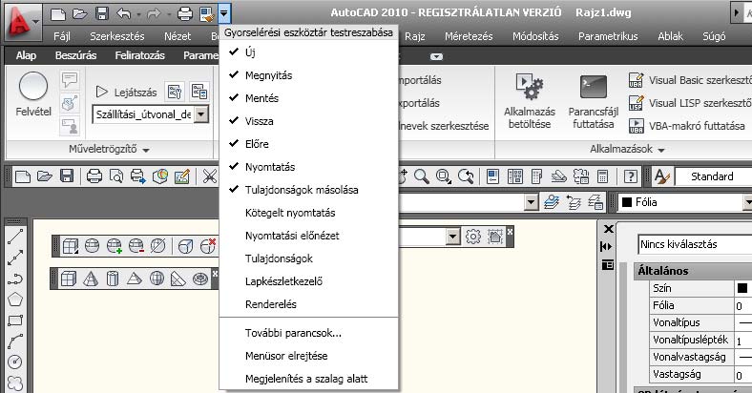Uncheck Tulajdonságok másolása in customize menu
This screenshot has height=393, width=752.
click(308, 190)
